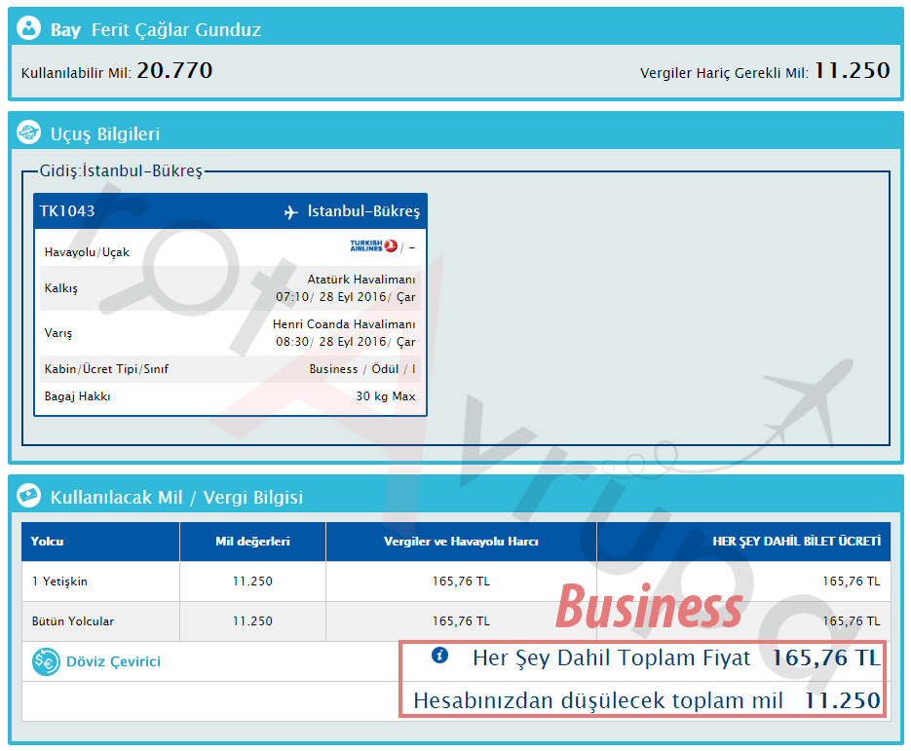The height and width of the screenshot is (751, 911).
Task: Click the globe icon next to Uçuş Bilgileri
Action: pos(29,134)
